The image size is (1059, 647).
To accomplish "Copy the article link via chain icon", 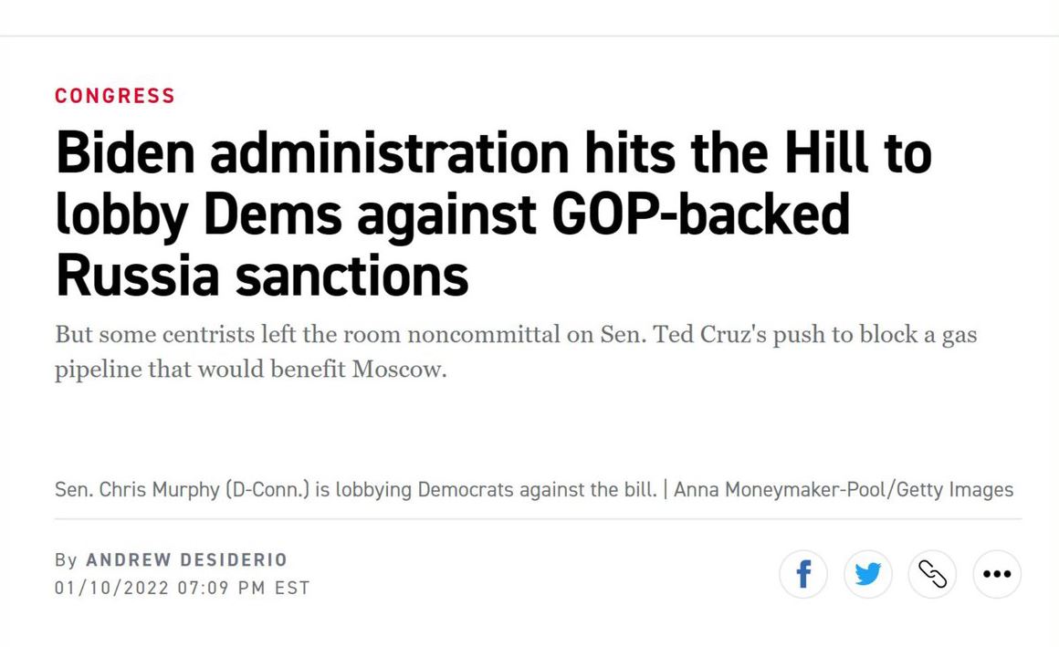I will (x=932, y=574).
